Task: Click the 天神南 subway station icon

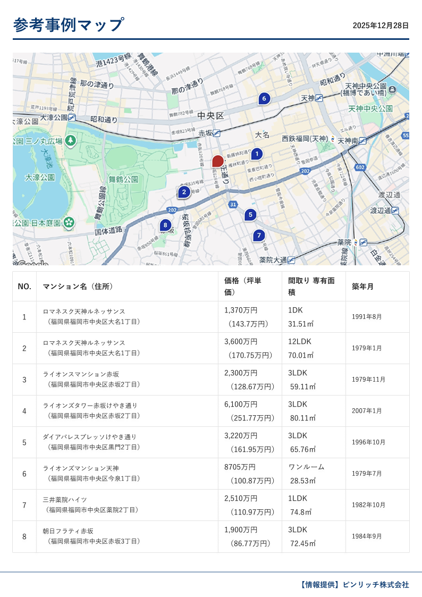Action: (x=362, y=141)
